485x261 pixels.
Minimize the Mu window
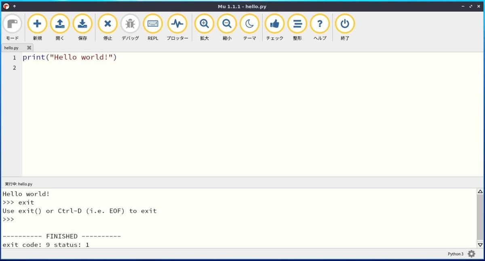pos(463,6)
